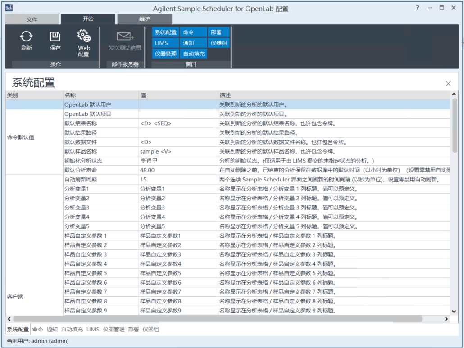This screenshot has width=464, height=348.
Task: Click the horizontal scrollbar thumb
Action: point(218,319)
